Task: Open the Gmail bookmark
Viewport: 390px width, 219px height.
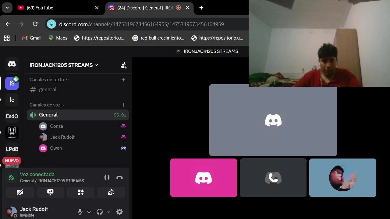Action: [32, 38]
